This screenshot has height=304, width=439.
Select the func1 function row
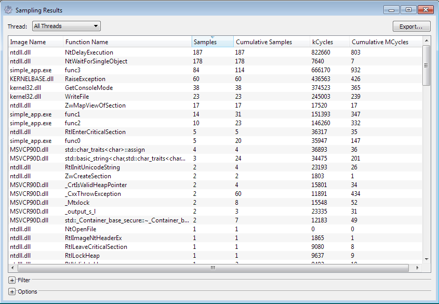tap(215, 114)
